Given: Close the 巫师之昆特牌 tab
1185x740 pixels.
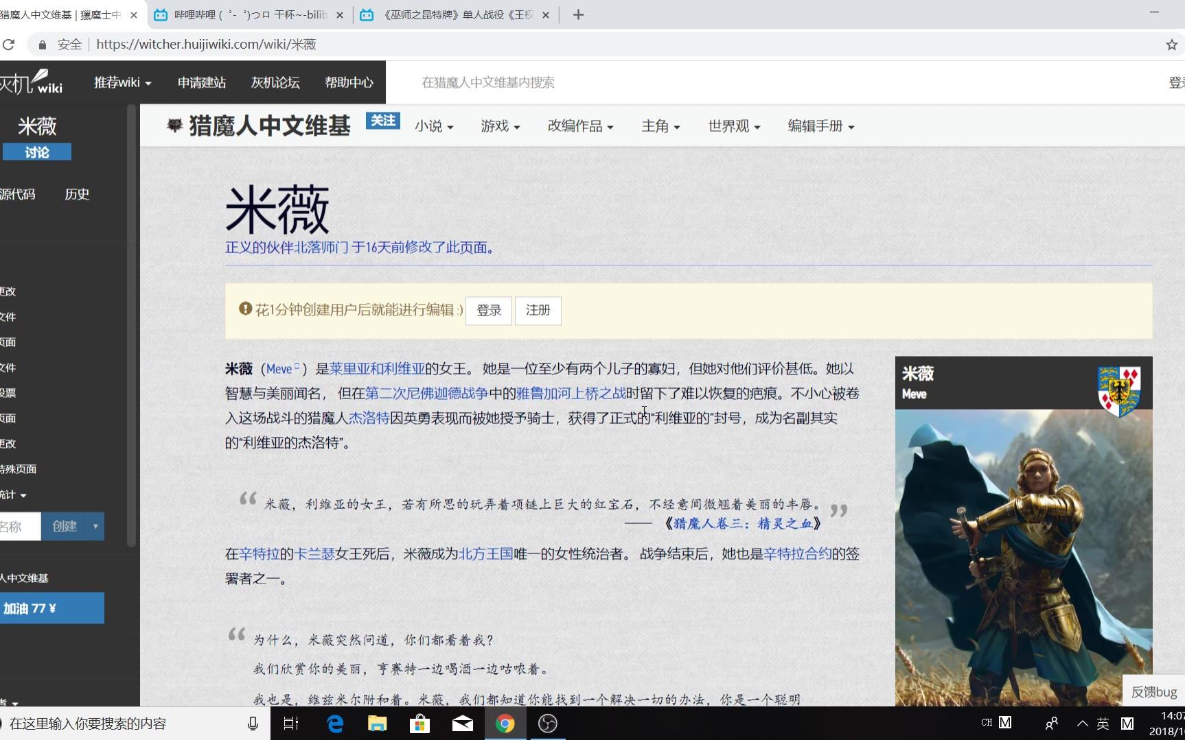Looking at the screenshot, I should (x=545, y=14).
